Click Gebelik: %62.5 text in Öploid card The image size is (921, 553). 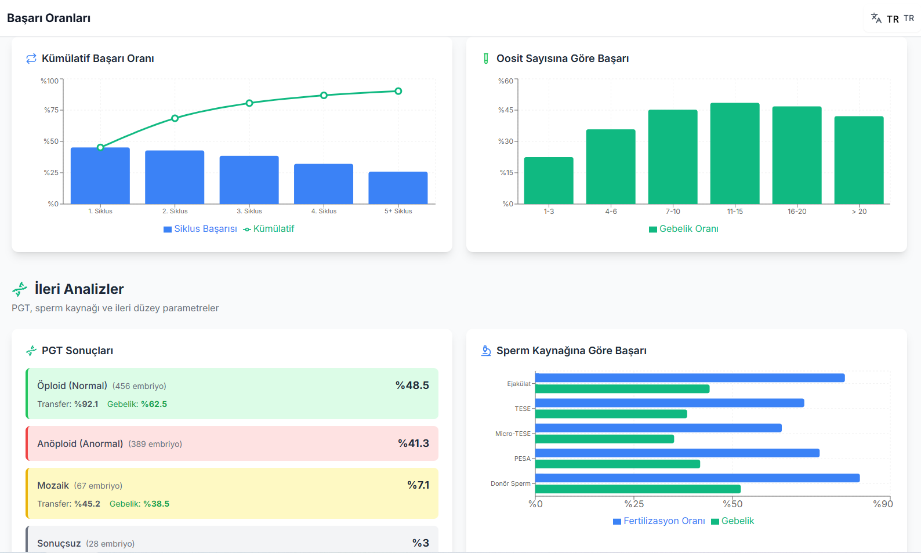pos(137,404)
